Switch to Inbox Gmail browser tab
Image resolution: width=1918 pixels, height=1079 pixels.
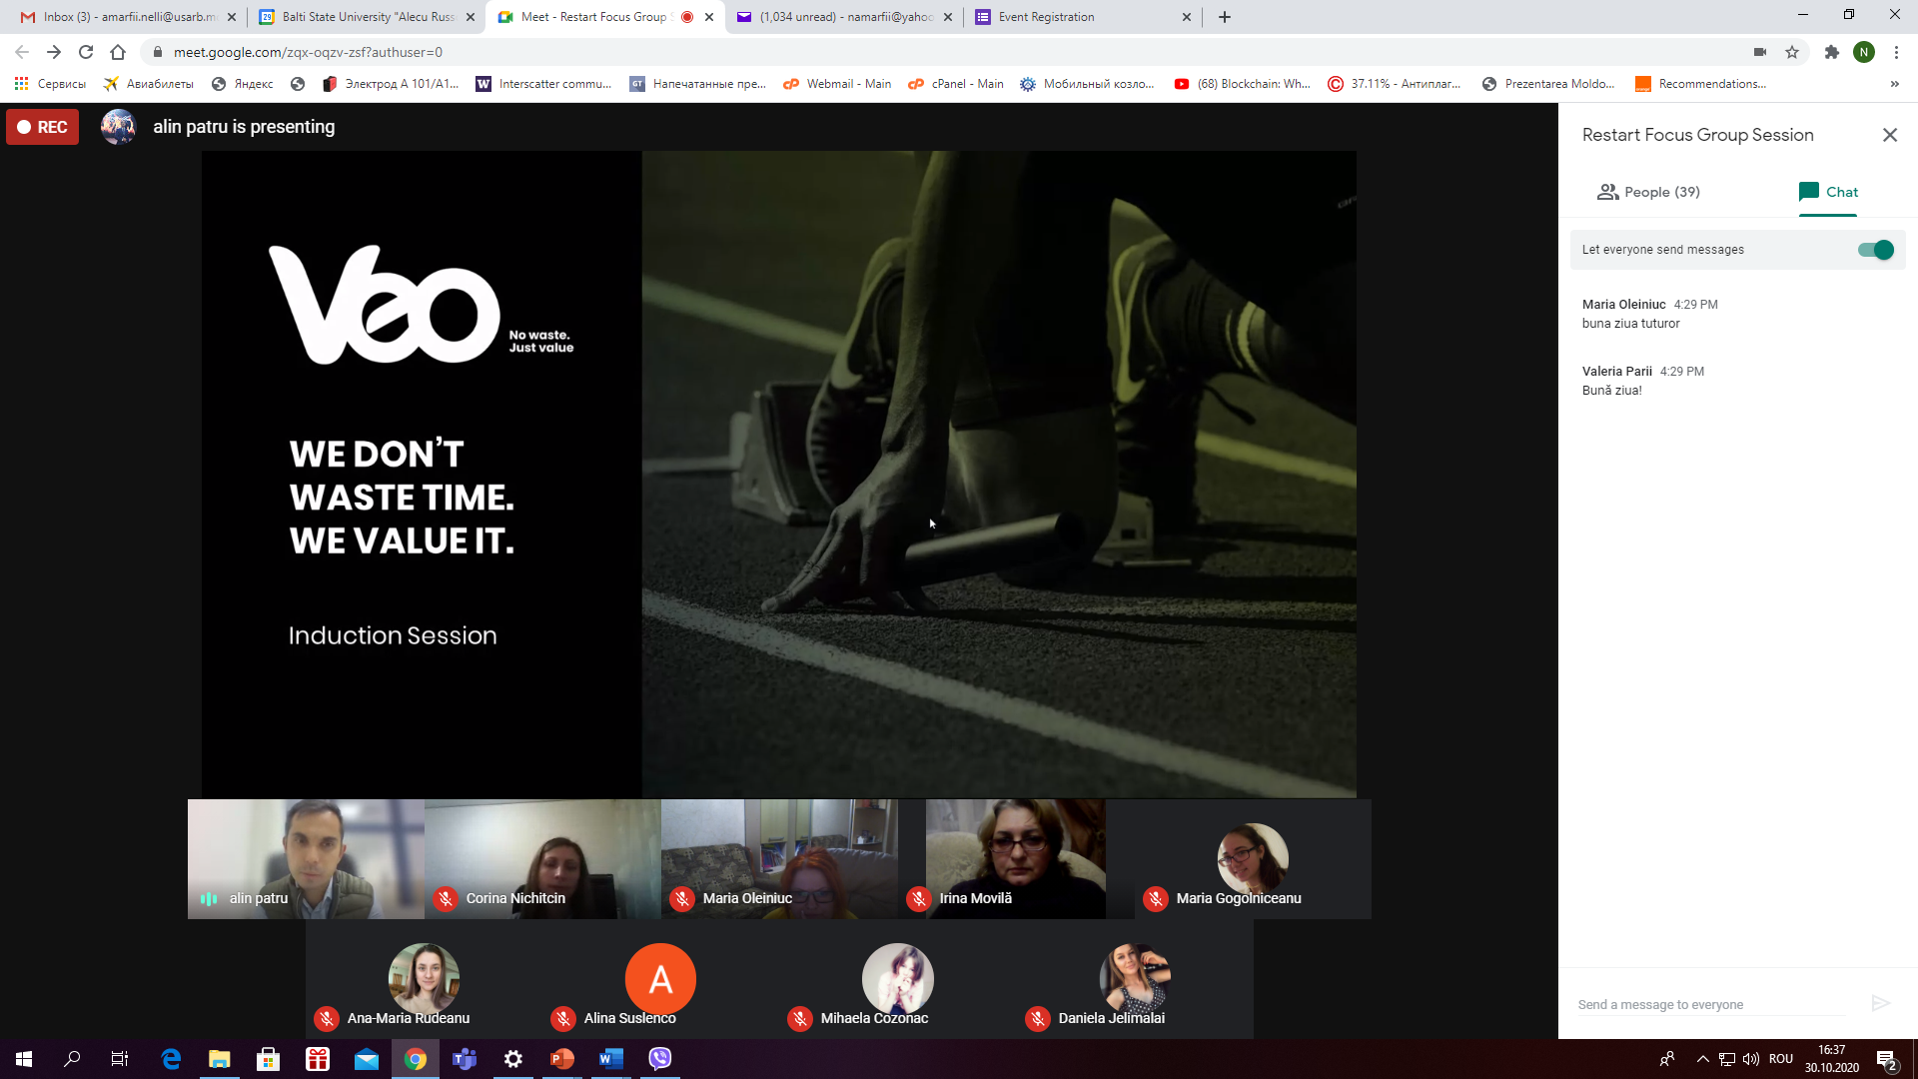(130, 17)
